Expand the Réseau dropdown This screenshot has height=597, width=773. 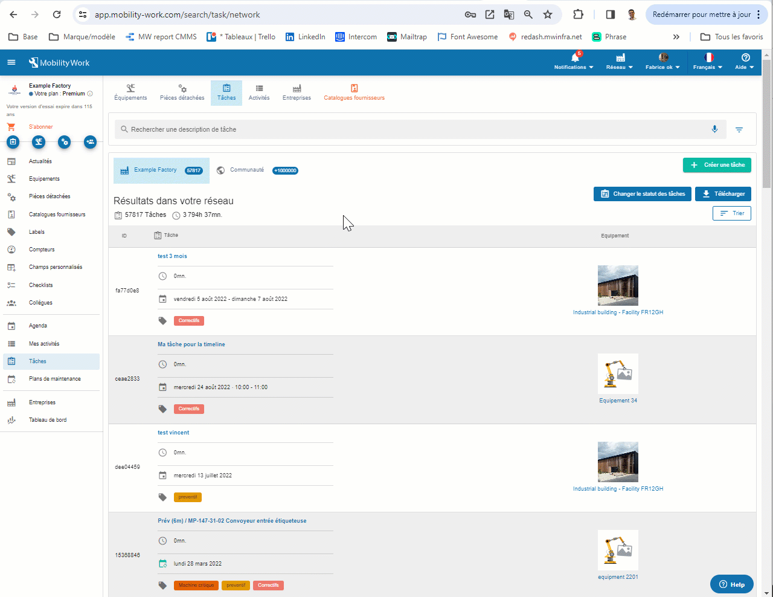coord(620,62)
